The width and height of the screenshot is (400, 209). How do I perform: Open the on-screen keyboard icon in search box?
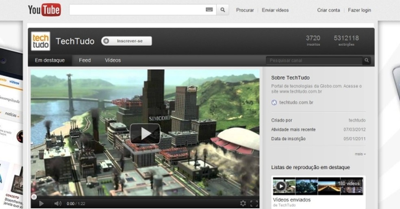pos(209,10)
